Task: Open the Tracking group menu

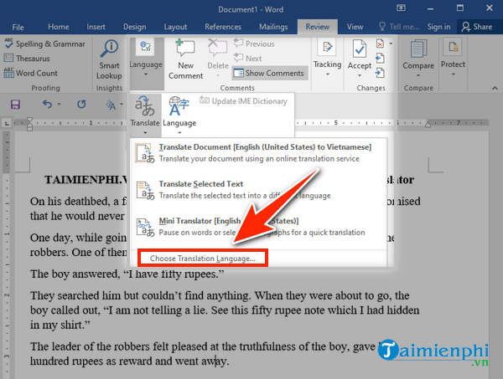Action: (327, 59)
